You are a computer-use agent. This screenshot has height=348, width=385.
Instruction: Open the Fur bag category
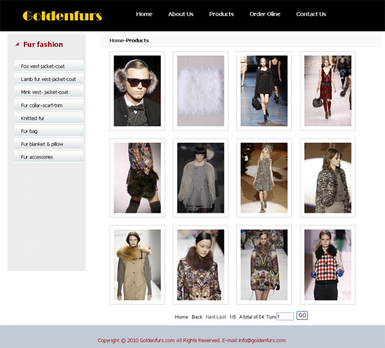(49, 131)
